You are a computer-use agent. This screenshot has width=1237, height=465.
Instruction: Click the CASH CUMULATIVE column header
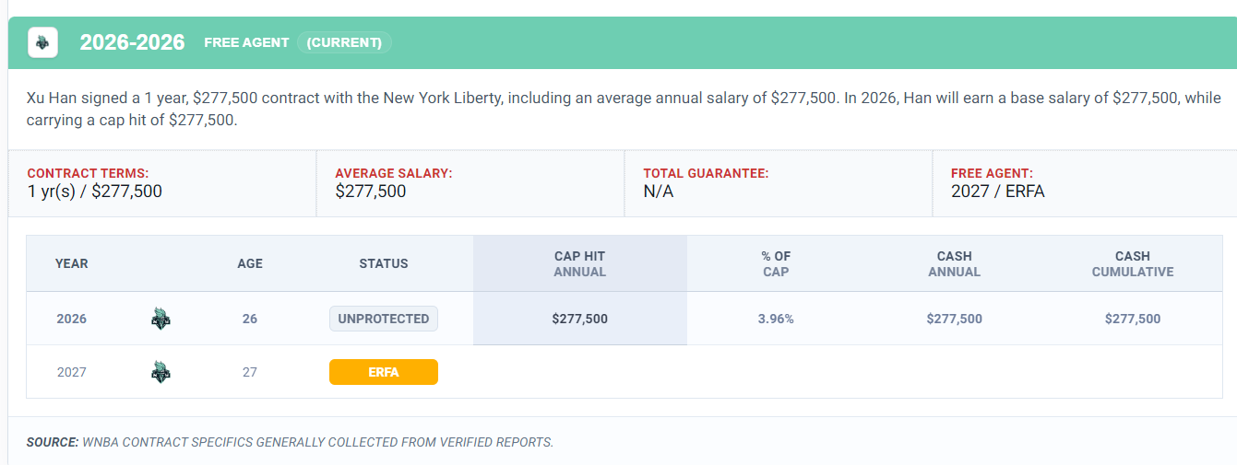(1133, 263)
